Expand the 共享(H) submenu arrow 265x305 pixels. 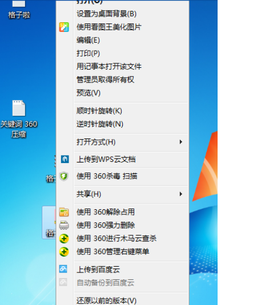click(181, 194)
